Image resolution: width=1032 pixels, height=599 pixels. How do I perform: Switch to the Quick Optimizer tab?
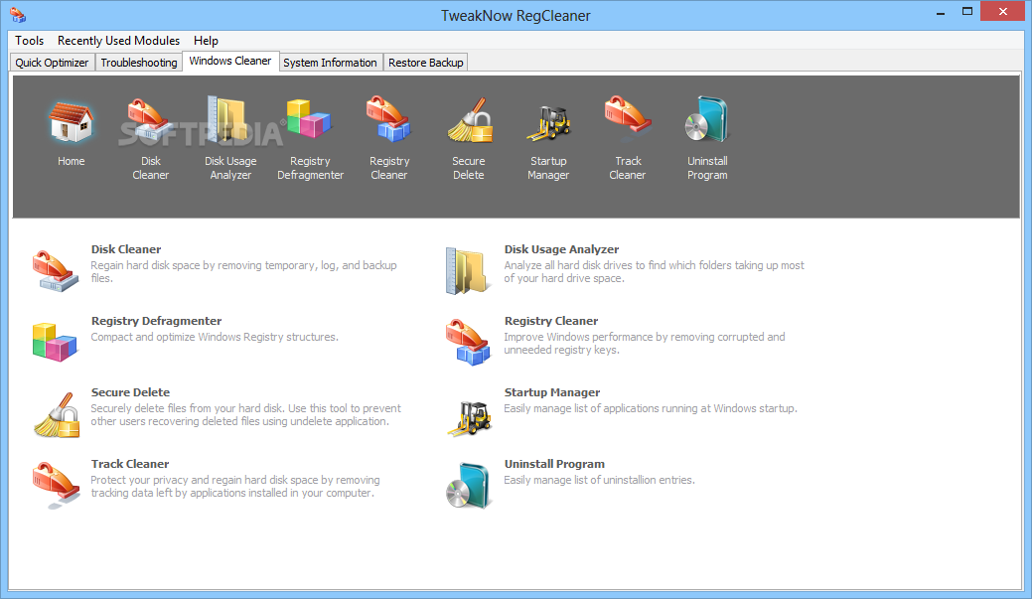[x=52, y=63]
